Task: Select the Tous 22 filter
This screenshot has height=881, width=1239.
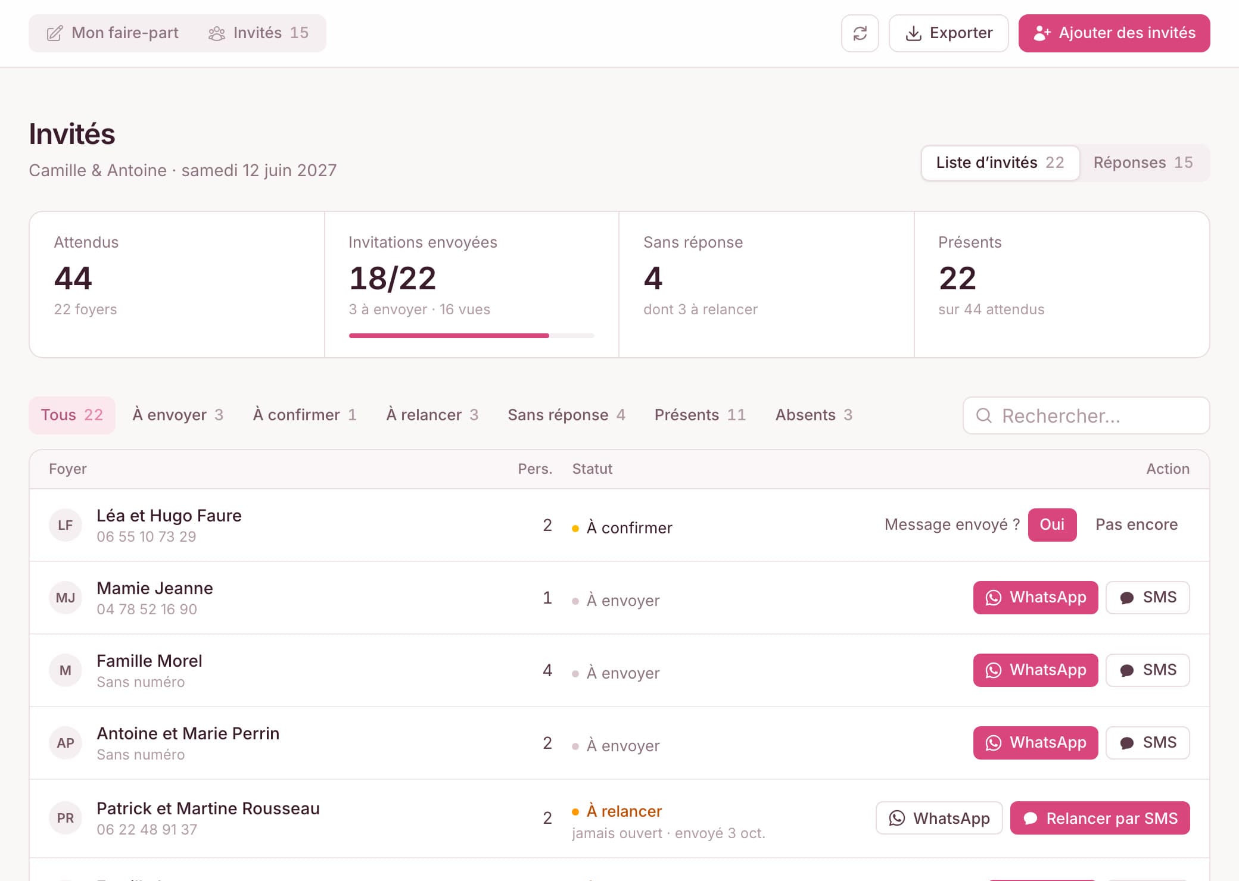Action: pos(72,415)
